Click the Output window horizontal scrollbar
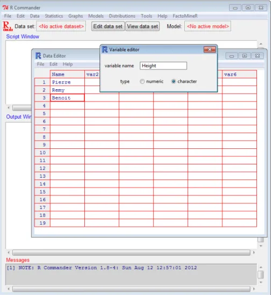271x295 pixels. [131, 253]
